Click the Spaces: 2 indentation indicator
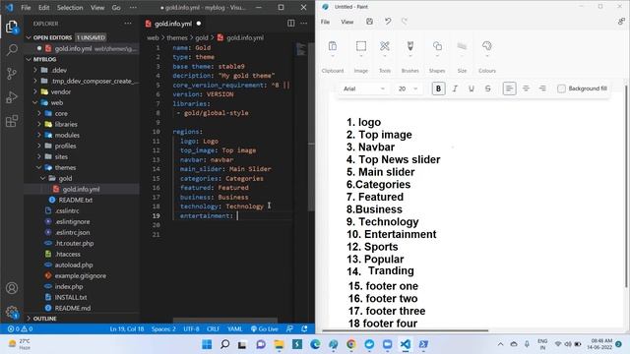The height and width of the screenshot is (354, 630). 163,329
